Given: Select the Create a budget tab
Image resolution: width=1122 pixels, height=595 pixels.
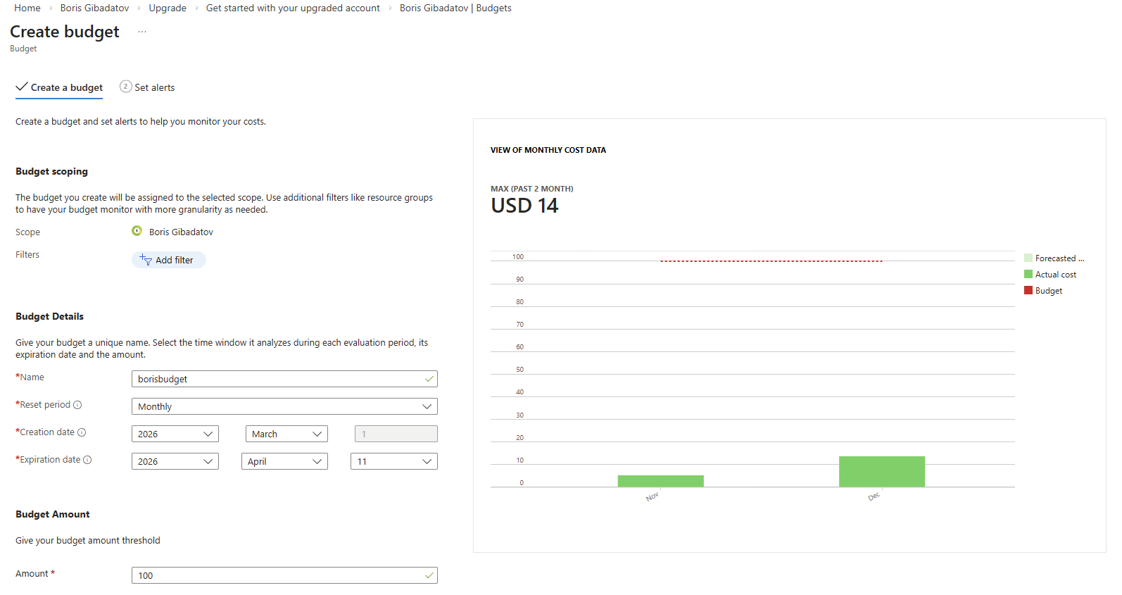Looking at the screenshot, I should tap(66, 87).
